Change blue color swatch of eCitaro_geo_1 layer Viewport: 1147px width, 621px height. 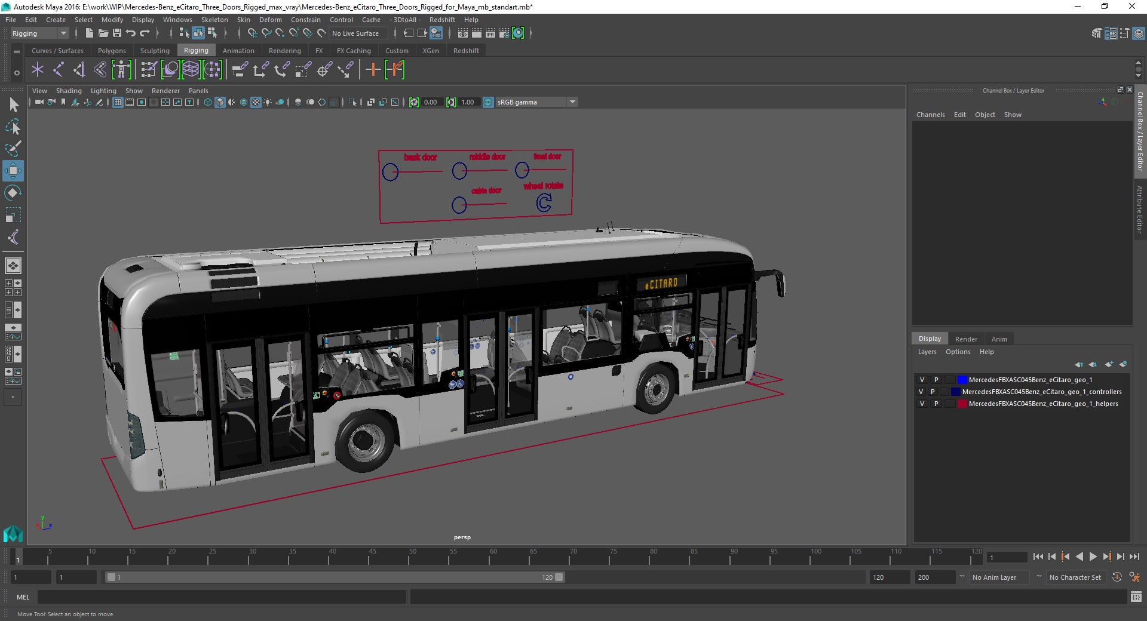(x=962, y=380)
